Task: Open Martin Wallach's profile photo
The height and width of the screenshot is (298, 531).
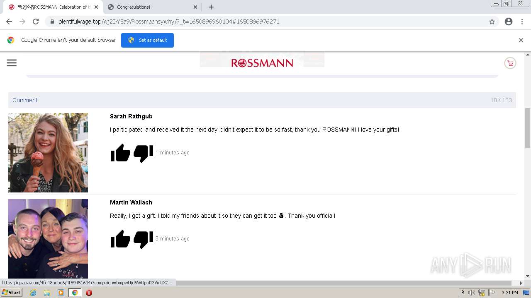Action: 48,239
